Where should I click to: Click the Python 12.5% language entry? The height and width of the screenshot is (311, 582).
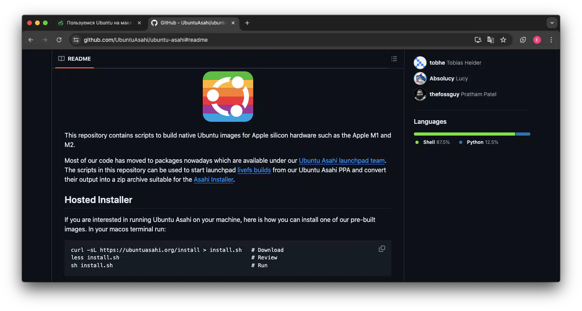[x=478, y=142]
